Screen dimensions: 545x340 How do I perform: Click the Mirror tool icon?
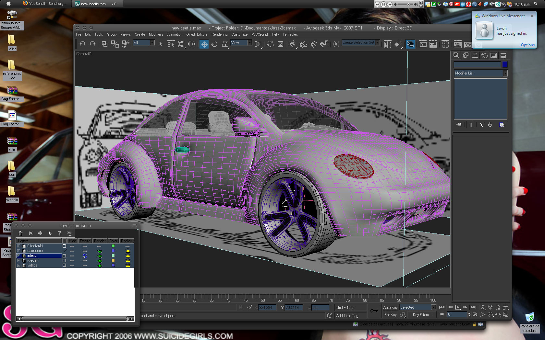pyautogui.click(x=387, y=44)
